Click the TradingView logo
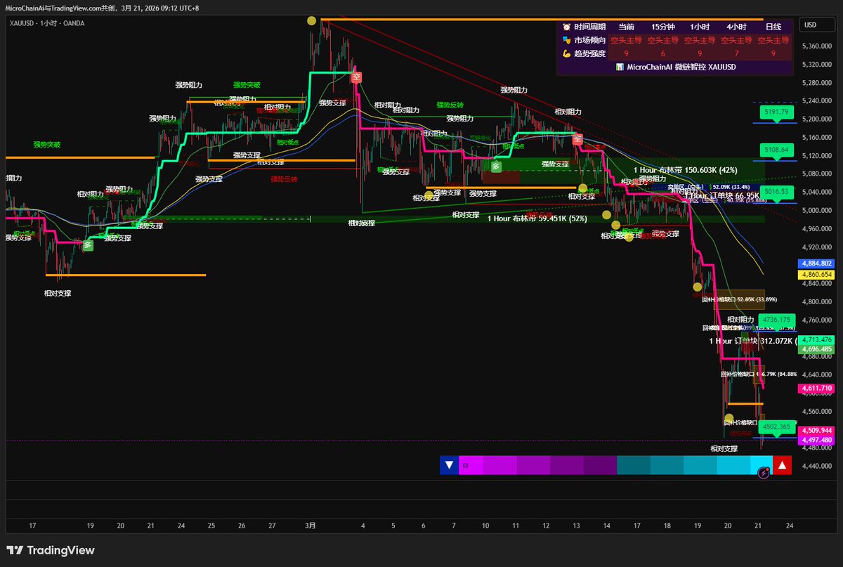 point(51,551)
